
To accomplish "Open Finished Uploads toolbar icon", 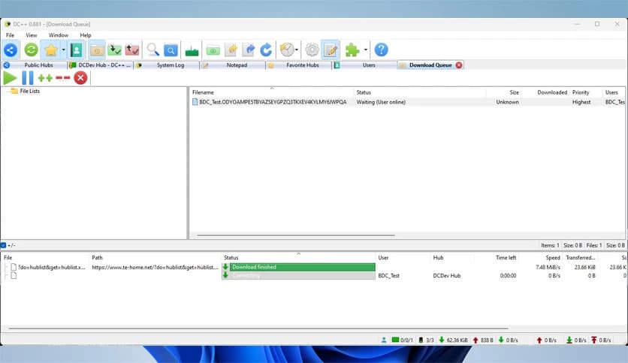I will [132, 50].
